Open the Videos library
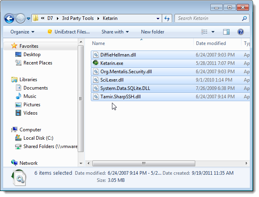This screenshot has height=197, width=259. pyautogui.click(x=30, y=113)
